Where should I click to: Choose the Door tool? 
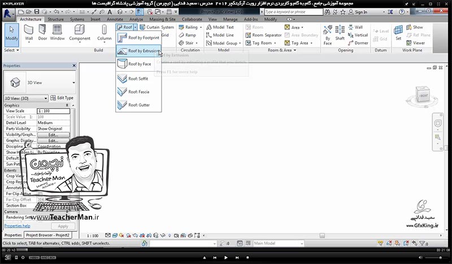[x=42, y=32]
